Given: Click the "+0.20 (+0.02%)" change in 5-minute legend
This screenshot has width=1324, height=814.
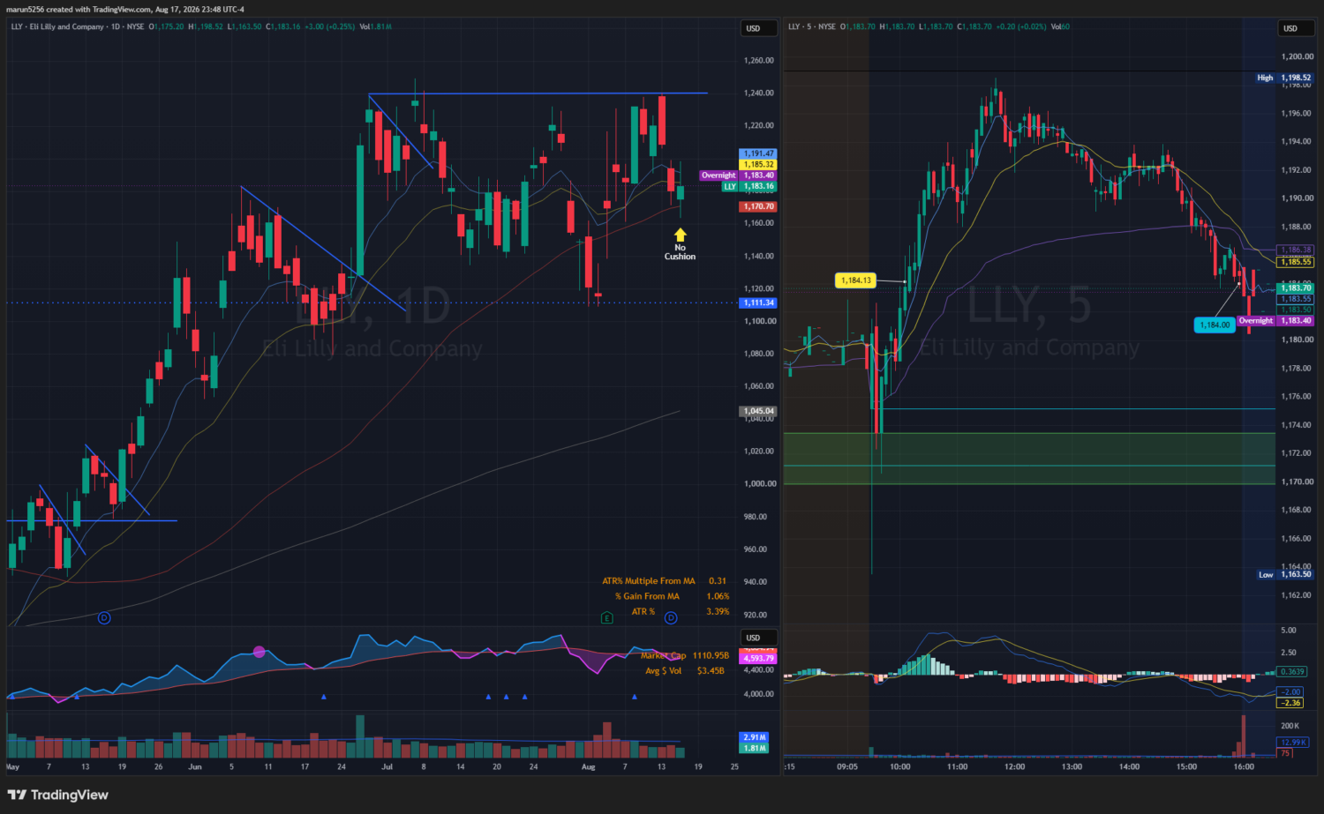Looking at the screenshot, I should [x=1021, y=26].
